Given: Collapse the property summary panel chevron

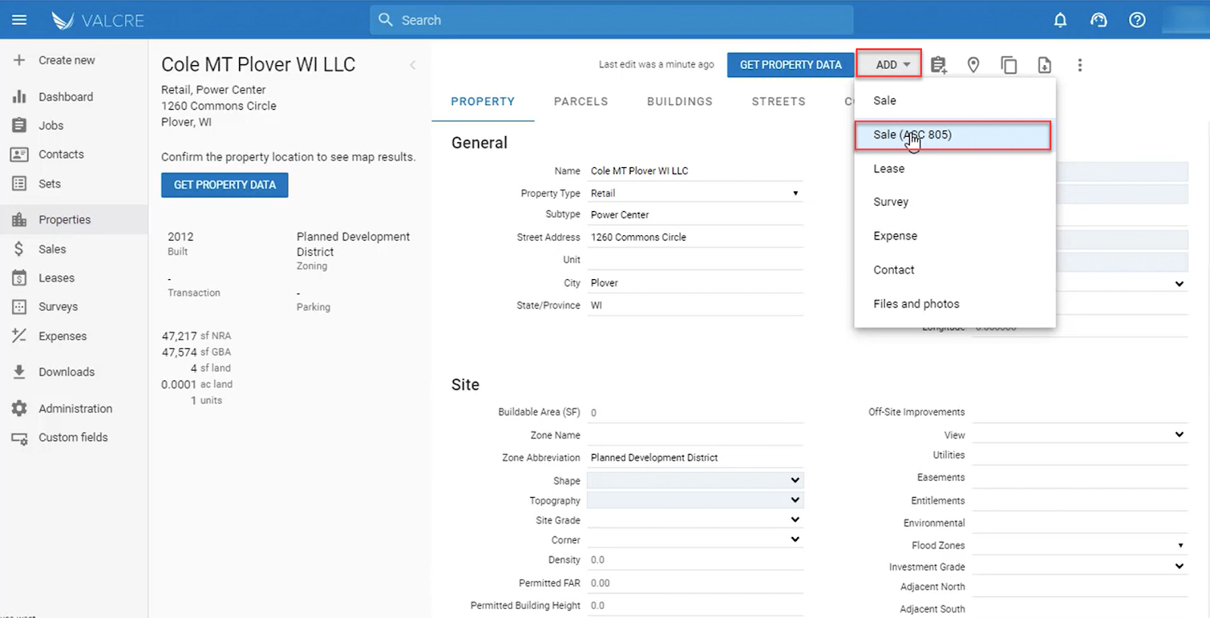Looking at the screenshot, I should tap(413, 65).
